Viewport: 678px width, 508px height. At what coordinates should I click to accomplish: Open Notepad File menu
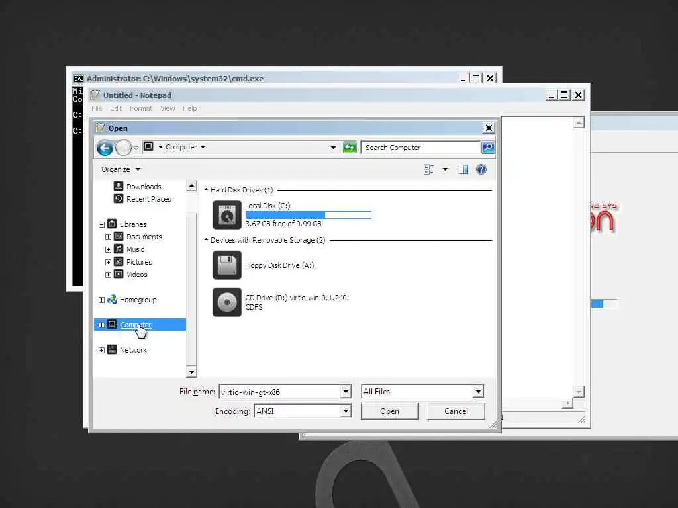(x=97, y=108)
